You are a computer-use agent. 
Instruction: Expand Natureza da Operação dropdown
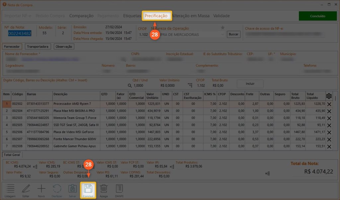222,34
